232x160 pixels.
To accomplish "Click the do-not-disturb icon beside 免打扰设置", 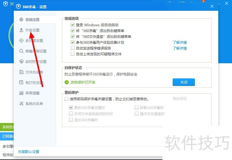I will tap(21, 82).
